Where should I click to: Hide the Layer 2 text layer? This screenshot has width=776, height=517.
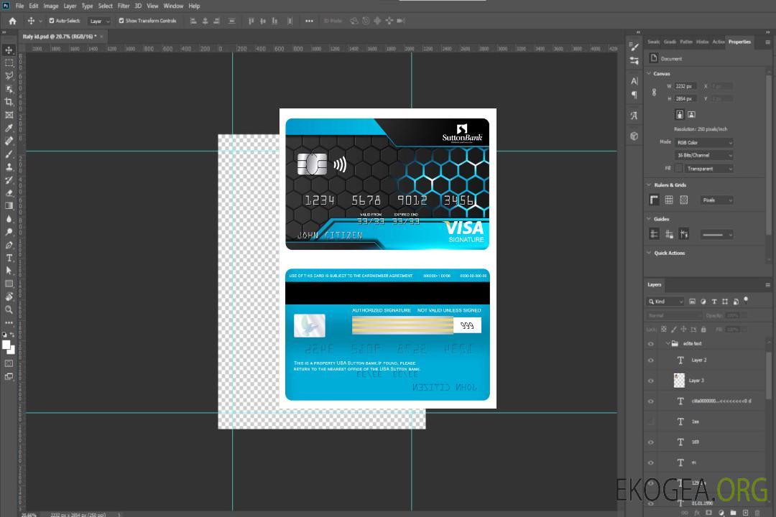coord(651,360)
